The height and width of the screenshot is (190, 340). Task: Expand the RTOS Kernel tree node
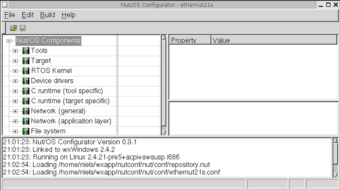[15, 71]
